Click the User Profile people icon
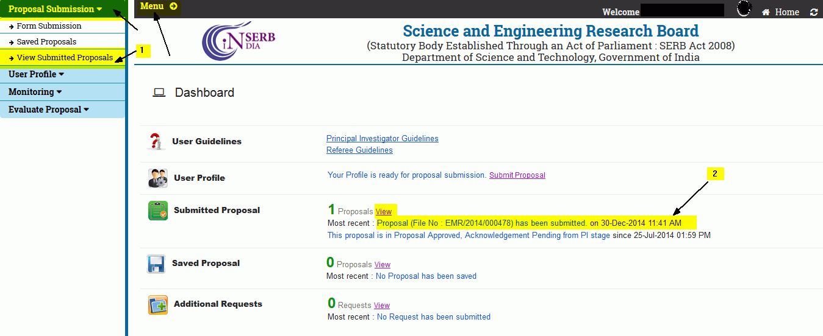823x336 pixels. point(157,178)
